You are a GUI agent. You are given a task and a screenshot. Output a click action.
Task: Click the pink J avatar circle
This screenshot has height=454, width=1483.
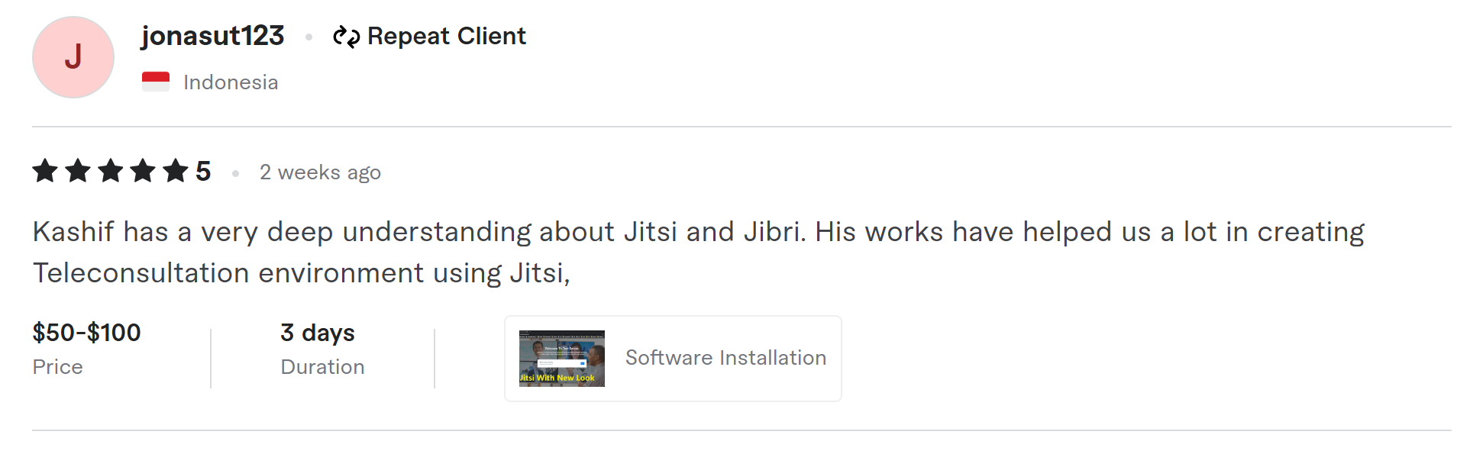coord(73,57)
